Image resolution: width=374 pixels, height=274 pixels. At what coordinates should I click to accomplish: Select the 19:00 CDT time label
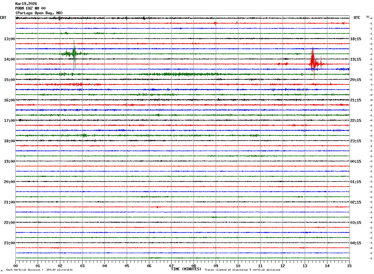(x=9, y=161)
